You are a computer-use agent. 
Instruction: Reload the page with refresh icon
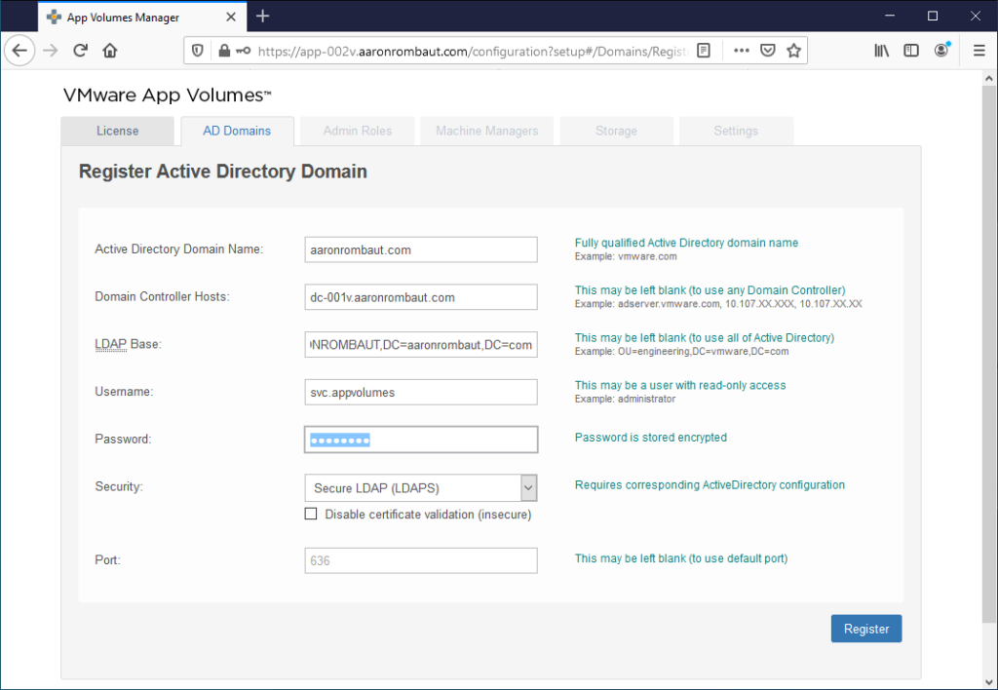point(81,51)
